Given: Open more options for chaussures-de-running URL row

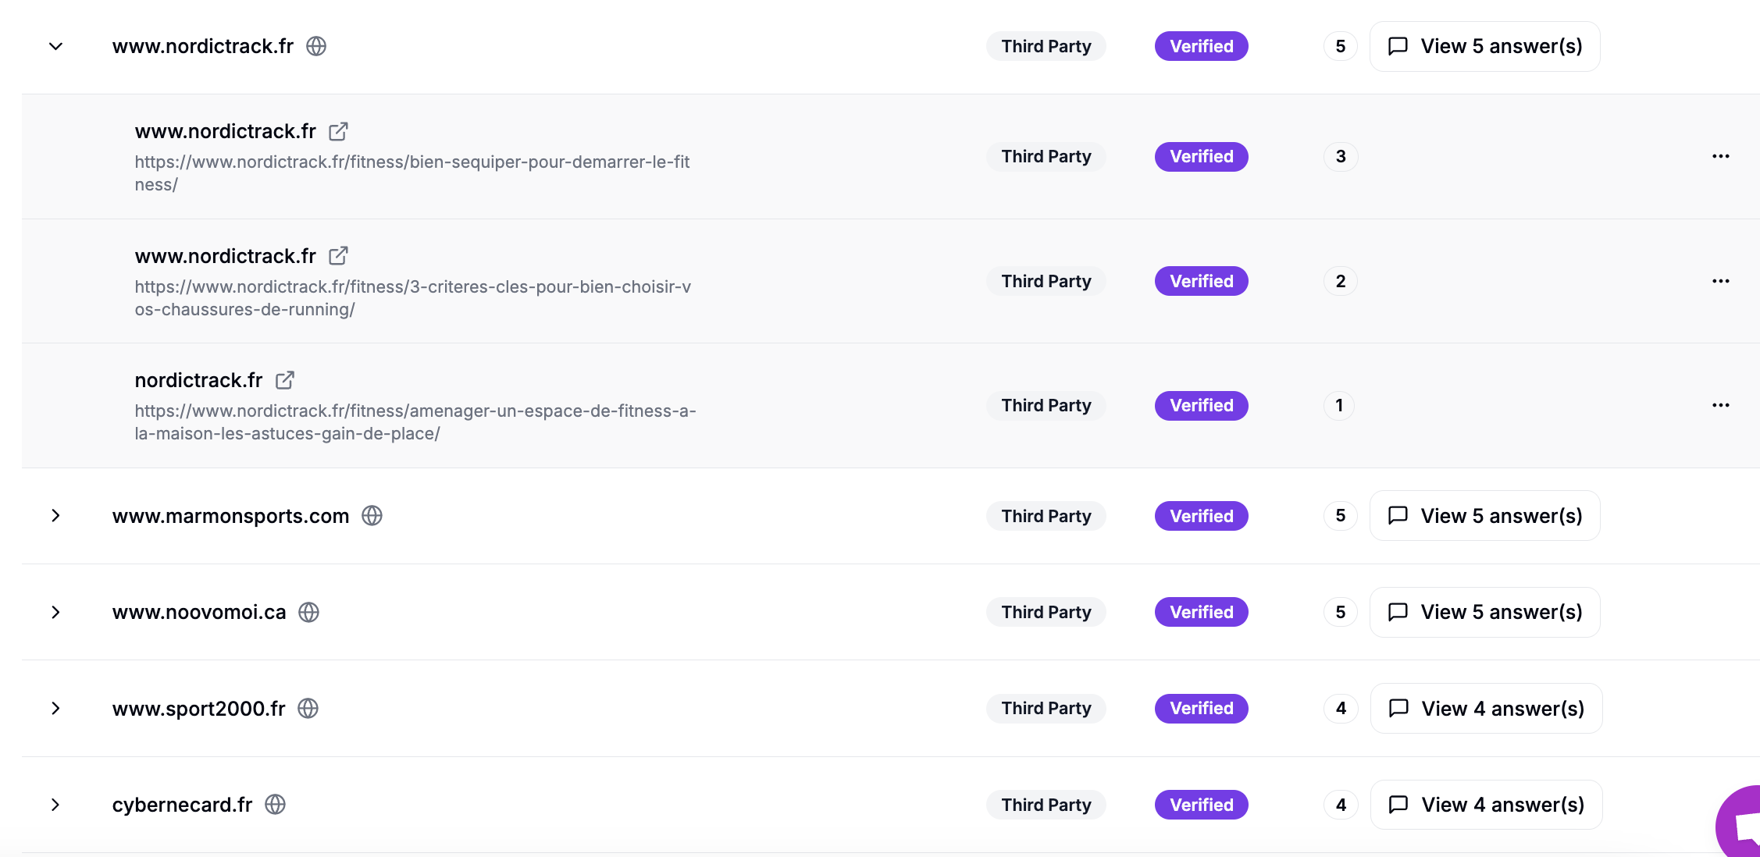Looking at the screenshot, I should [1720, 281].
